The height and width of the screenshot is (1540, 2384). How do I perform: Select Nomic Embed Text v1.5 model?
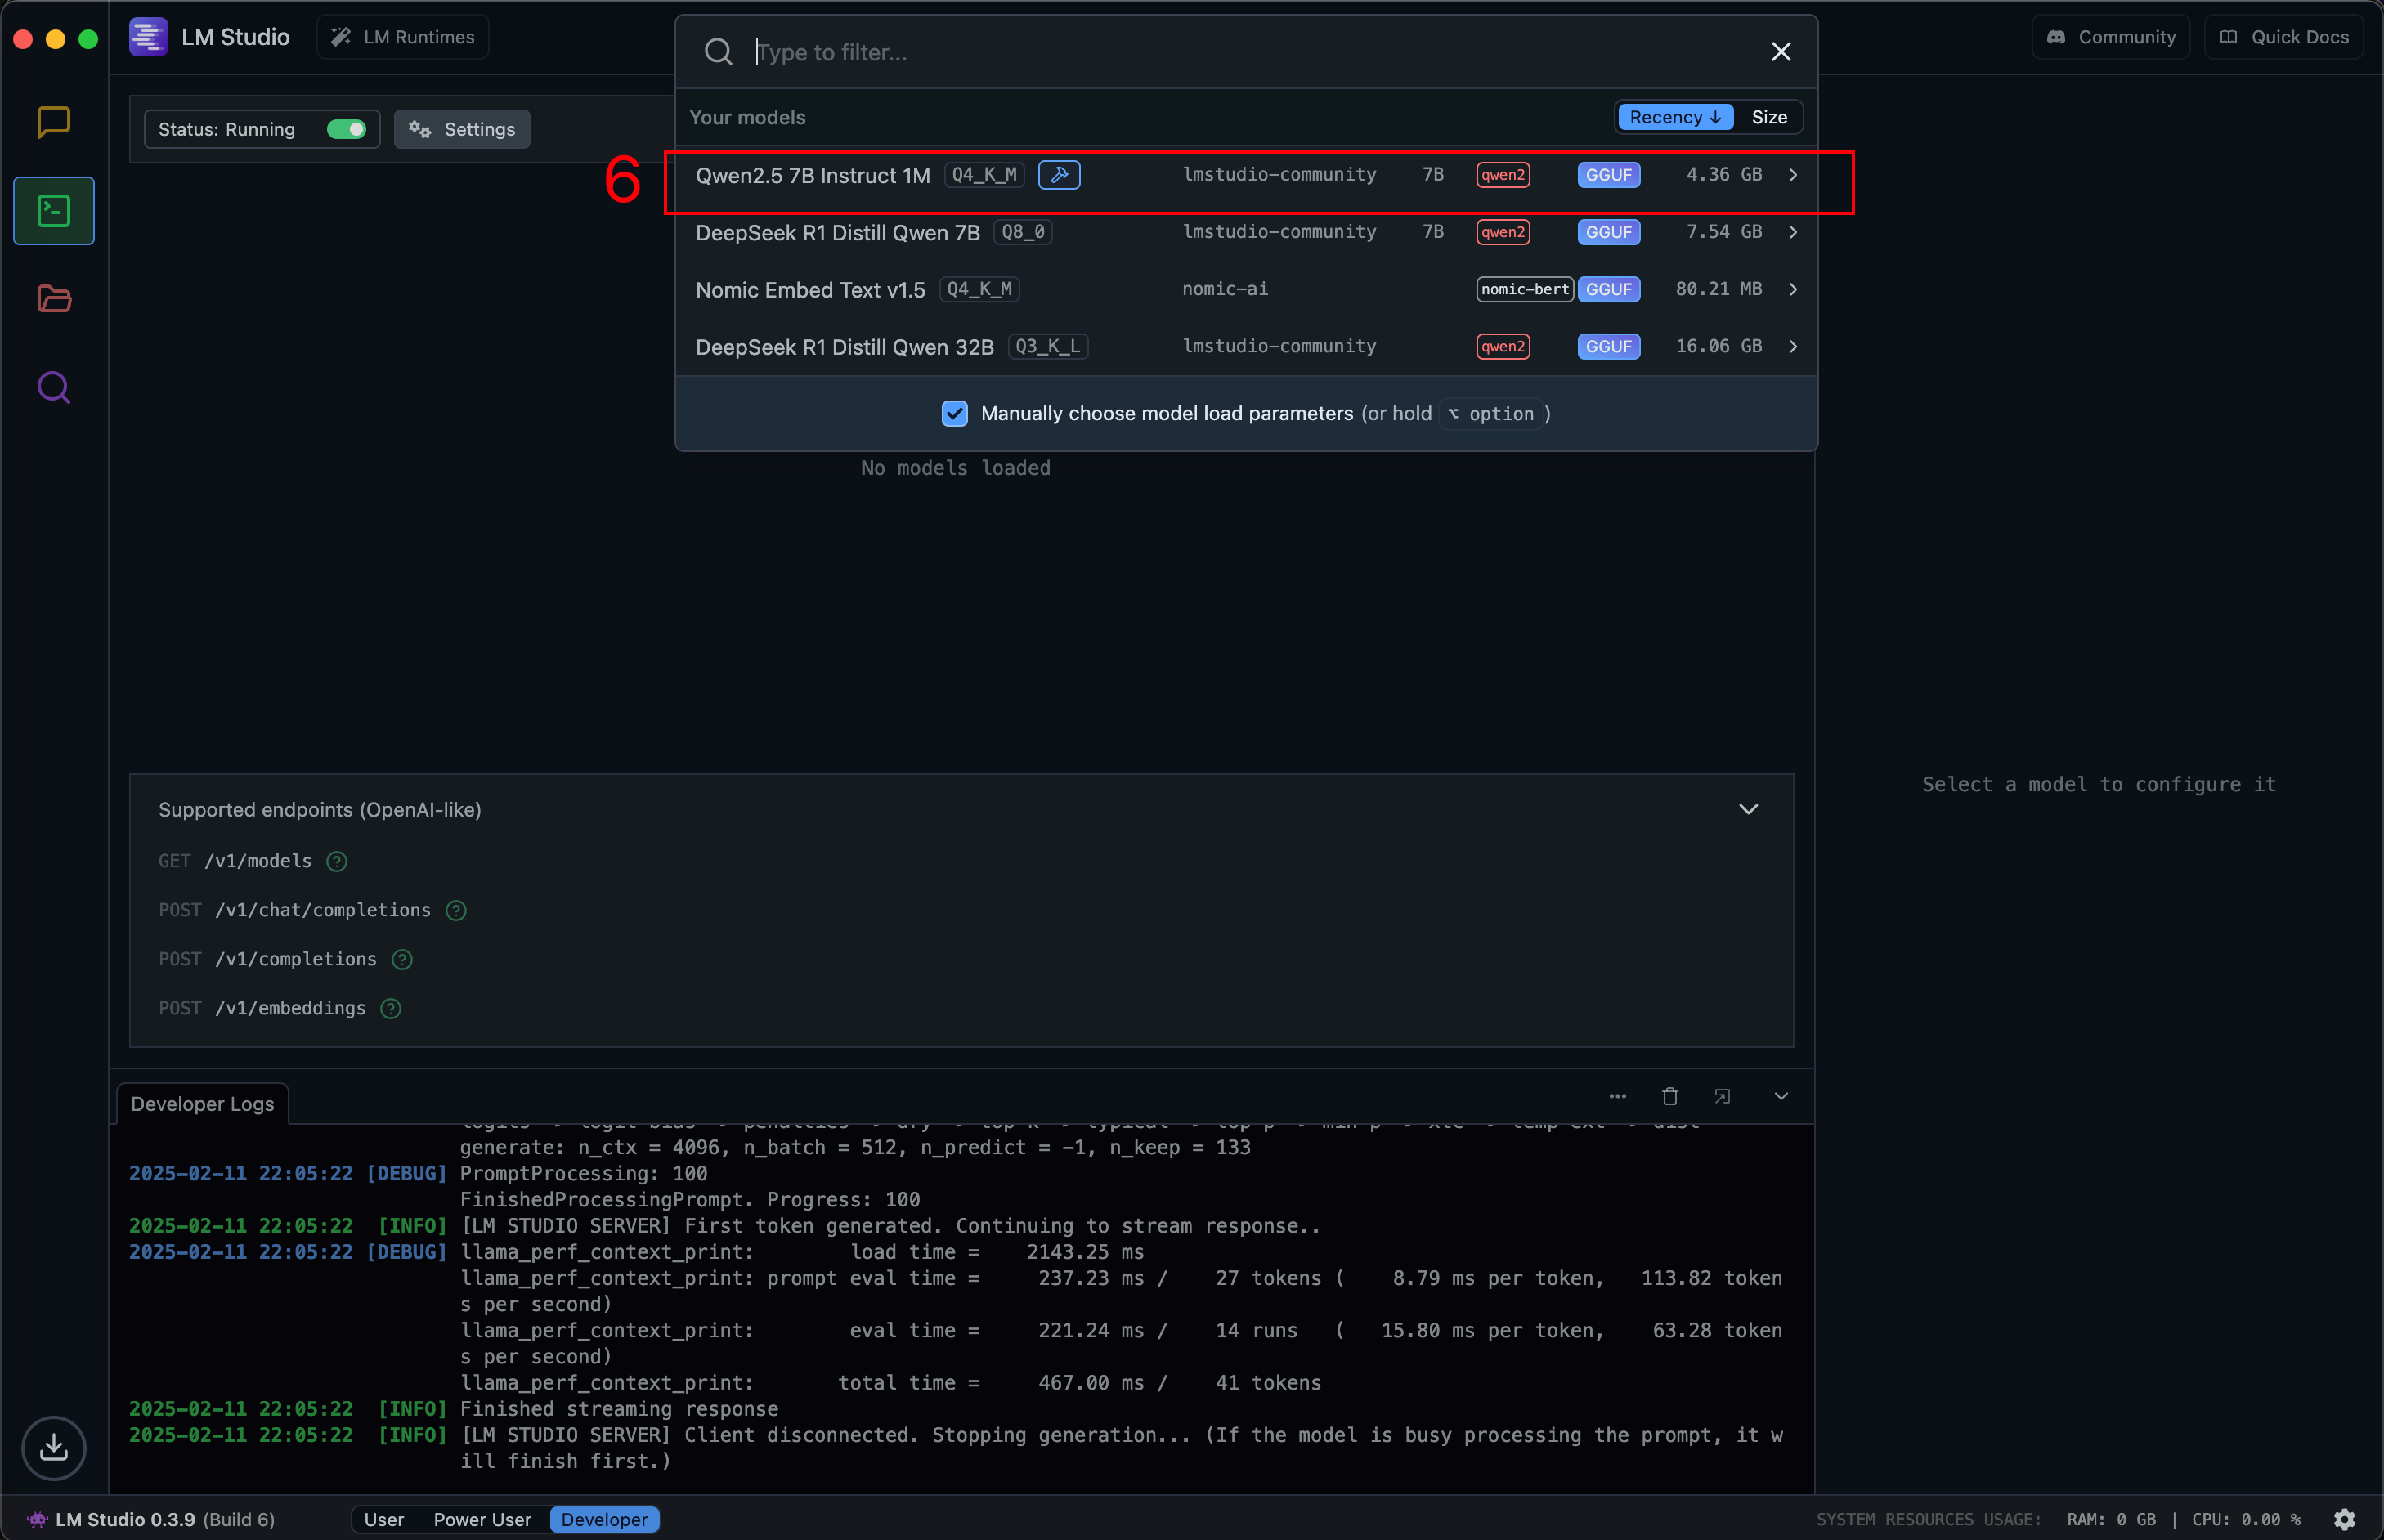point(1246,289)
